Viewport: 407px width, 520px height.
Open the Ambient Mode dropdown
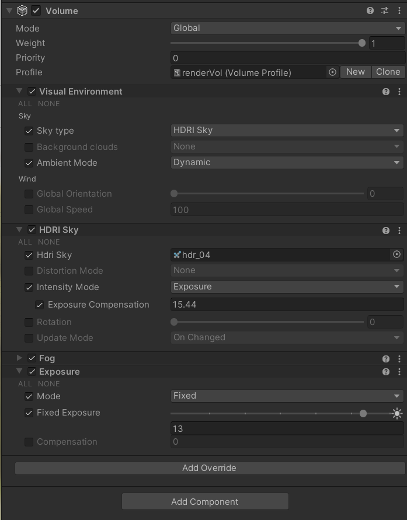tap(287, 162)
